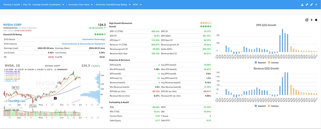Viewport: 321px width, 129px height.
Task: Click EPS 1Y (TTM) value 488.24%
Action: click(155, 31)
